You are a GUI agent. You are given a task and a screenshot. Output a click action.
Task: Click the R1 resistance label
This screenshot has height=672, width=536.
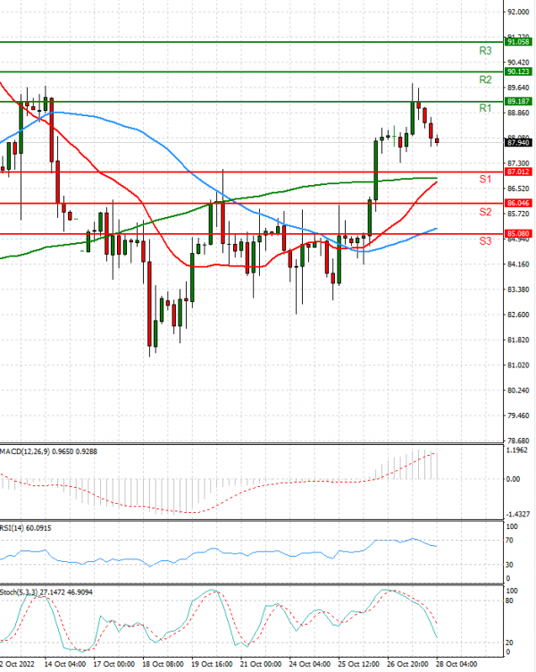[485, 108]
